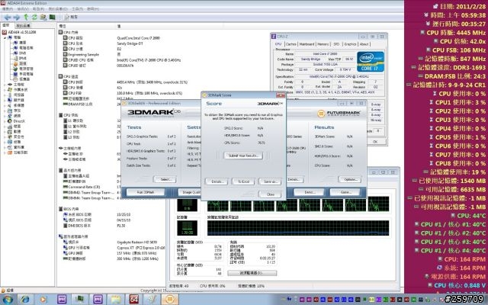This screenshot has width=488, height=305.
Task: Open Internet Explorer from the taskbar
Action: click(24, 300)
